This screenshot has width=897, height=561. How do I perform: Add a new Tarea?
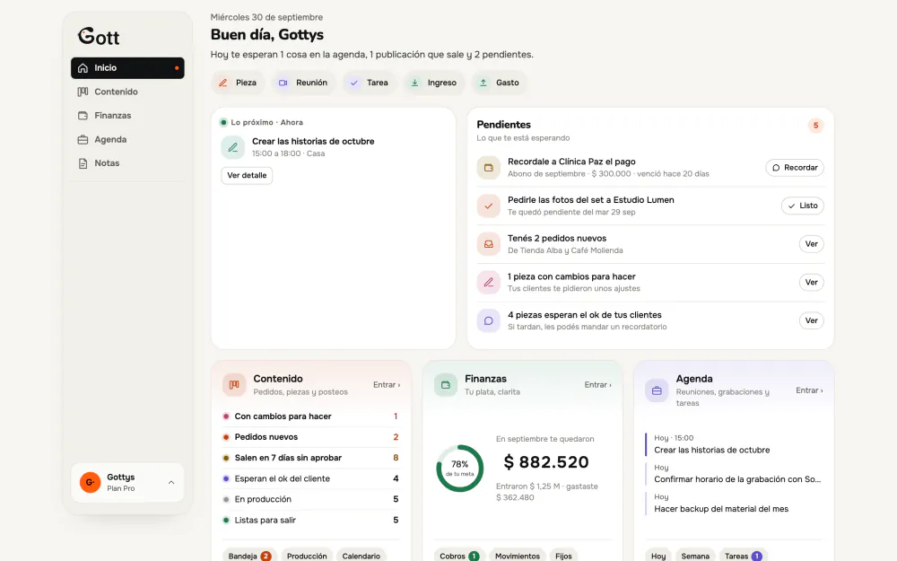point(370,83)
